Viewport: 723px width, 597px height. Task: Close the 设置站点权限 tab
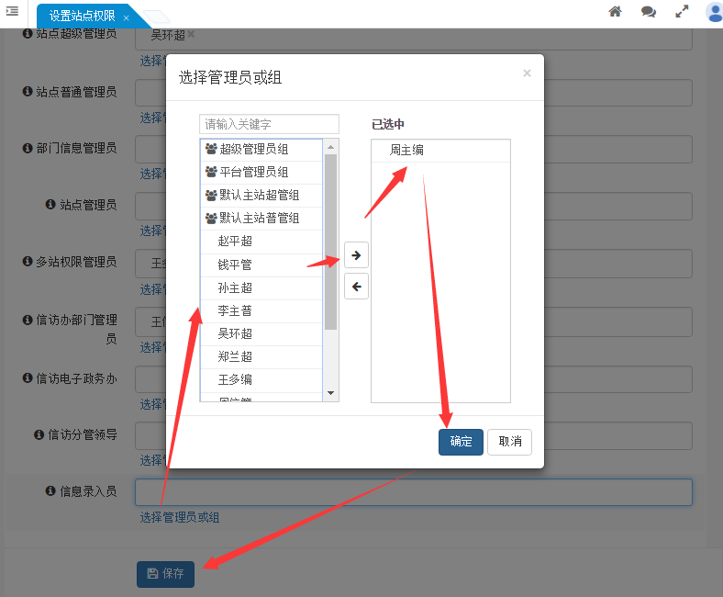(126, 17)
